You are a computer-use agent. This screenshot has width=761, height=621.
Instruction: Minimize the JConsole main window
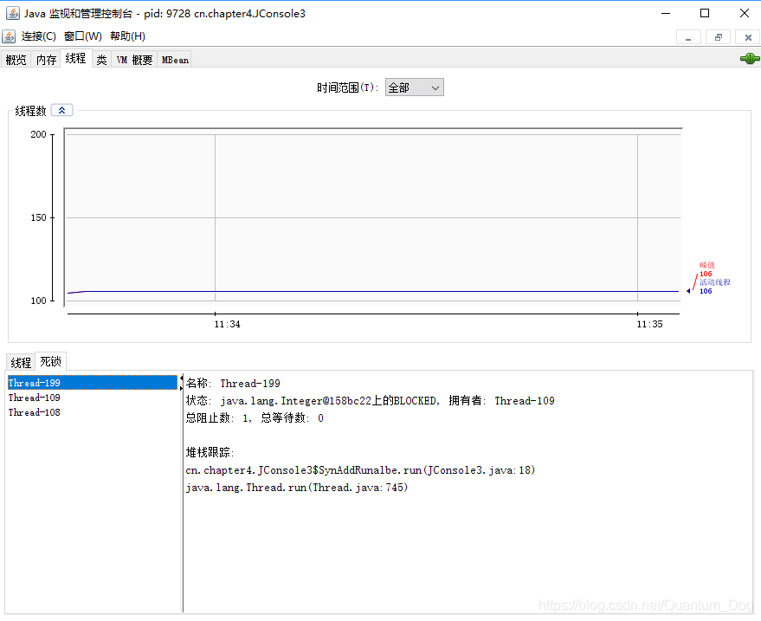[666, 13]
